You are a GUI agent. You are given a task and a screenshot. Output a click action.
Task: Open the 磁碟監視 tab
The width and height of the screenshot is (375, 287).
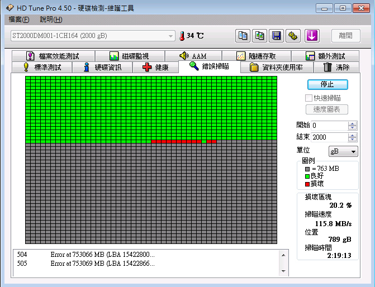(x=130, y=56)
